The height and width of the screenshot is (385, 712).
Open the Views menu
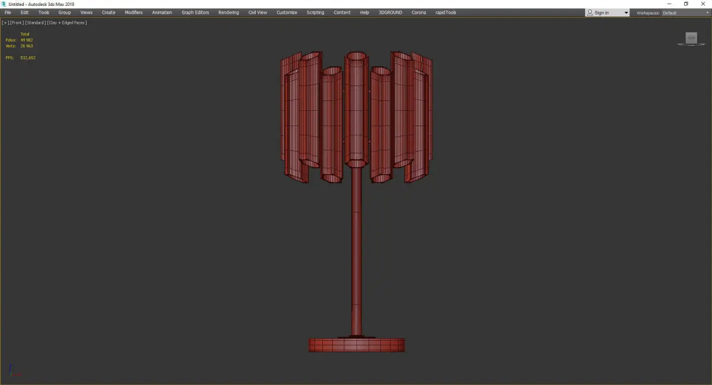(x=87, y=12)
